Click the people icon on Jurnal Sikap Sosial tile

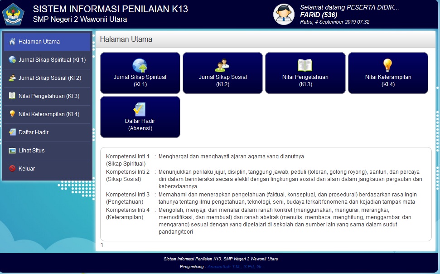(x=222, y=66)
